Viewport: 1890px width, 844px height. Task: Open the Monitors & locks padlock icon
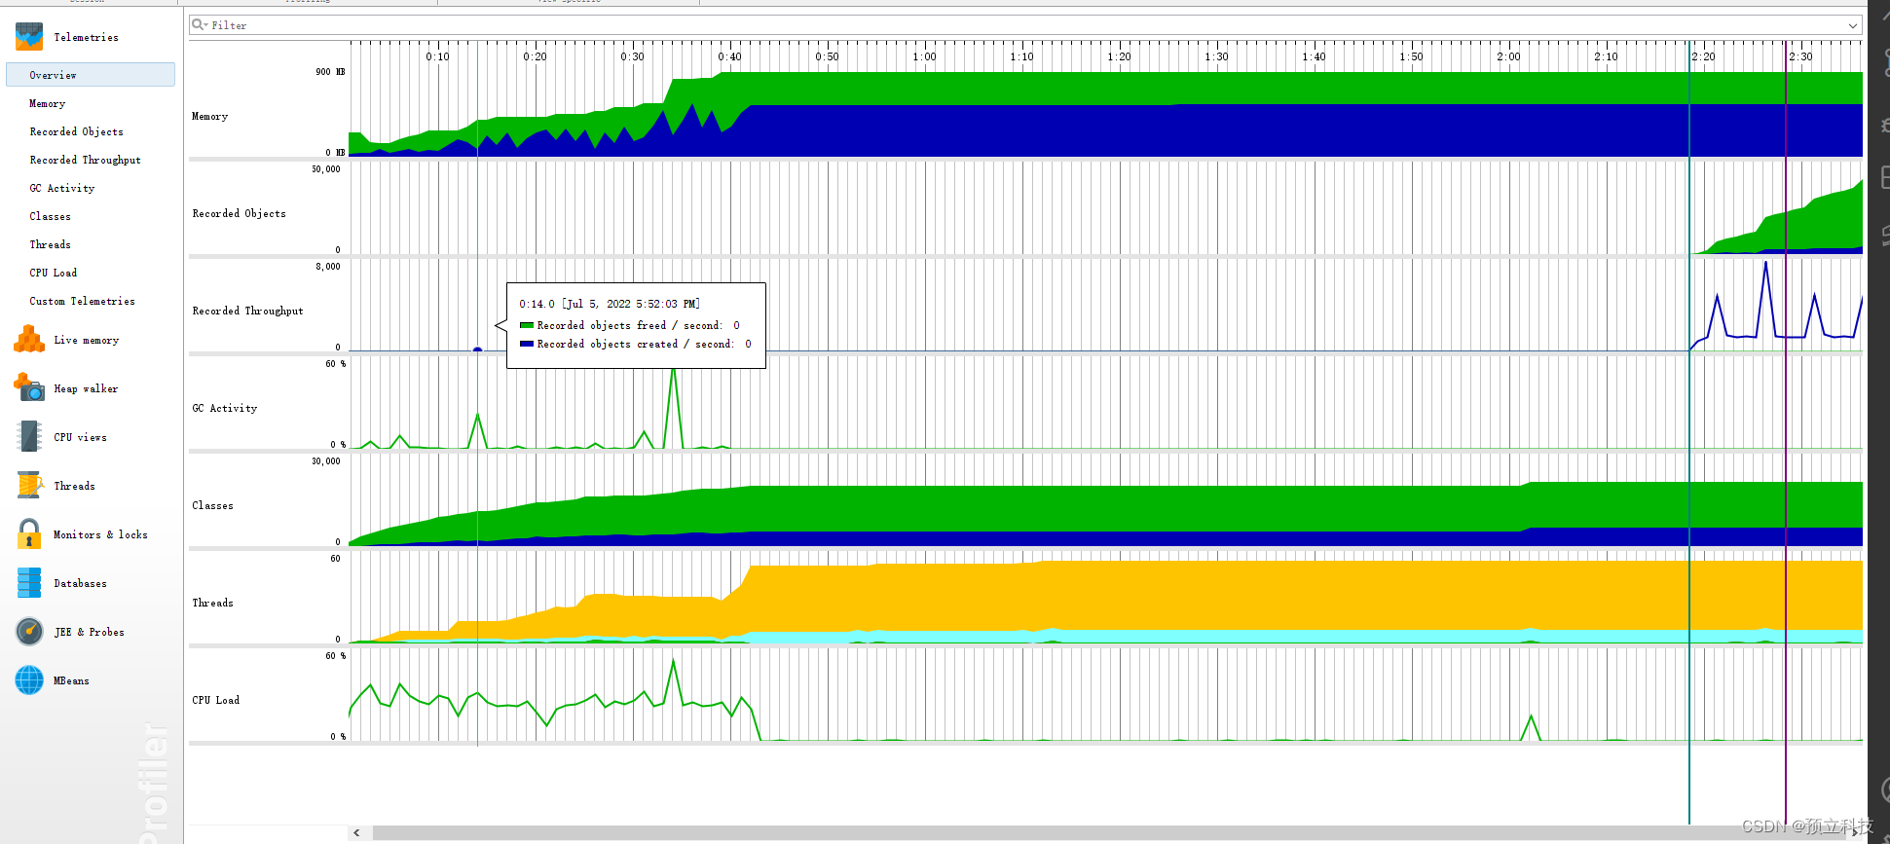29,533
